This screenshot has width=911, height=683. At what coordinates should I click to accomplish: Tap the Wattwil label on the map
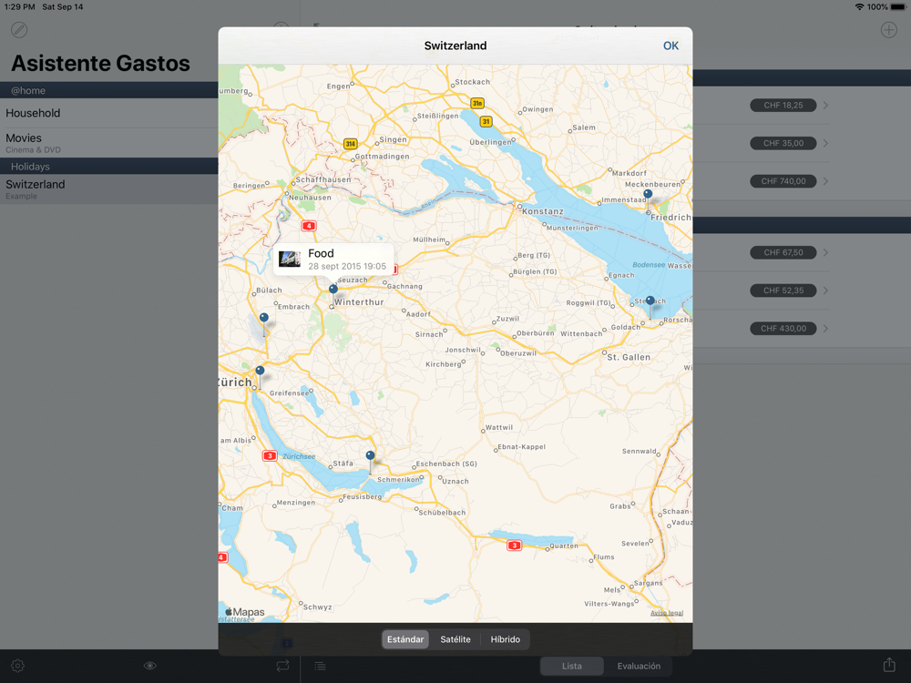pos(499,427)
